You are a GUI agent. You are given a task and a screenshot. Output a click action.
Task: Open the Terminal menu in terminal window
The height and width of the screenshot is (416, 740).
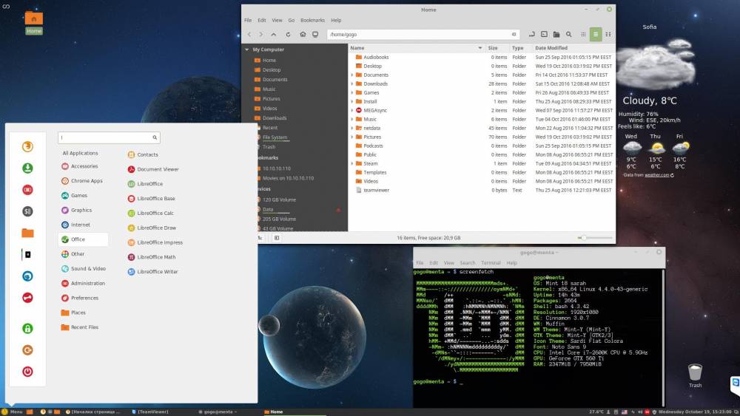[491, 263]
